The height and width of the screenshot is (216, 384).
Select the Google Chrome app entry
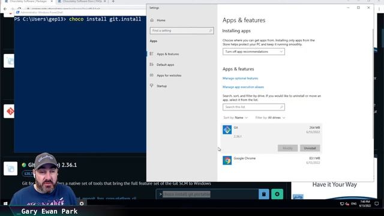(x=271, y=161)
